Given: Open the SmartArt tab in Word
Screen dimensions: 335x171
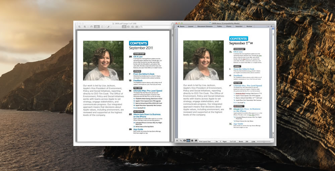Looking at the screenshot, I should click(239, 26).
